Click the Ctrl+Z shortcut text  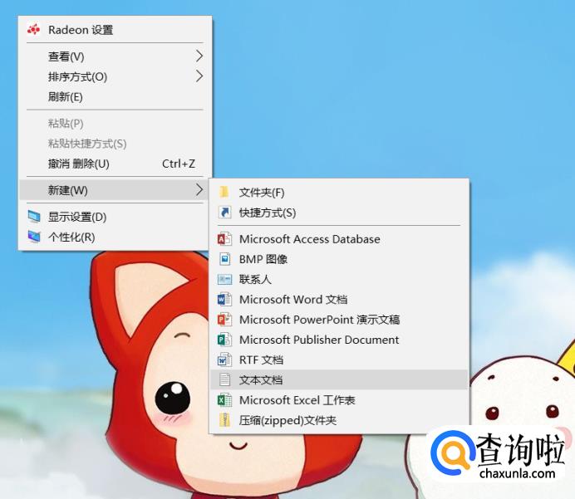click(x=179, y=164)
